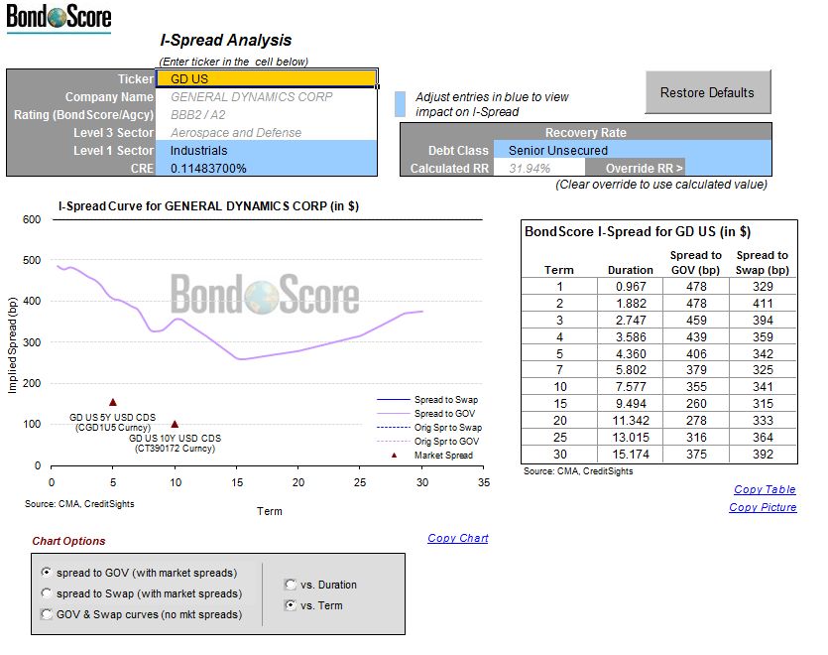Select the Level 1 Sector cell Industrials

(x=266, y=150)
